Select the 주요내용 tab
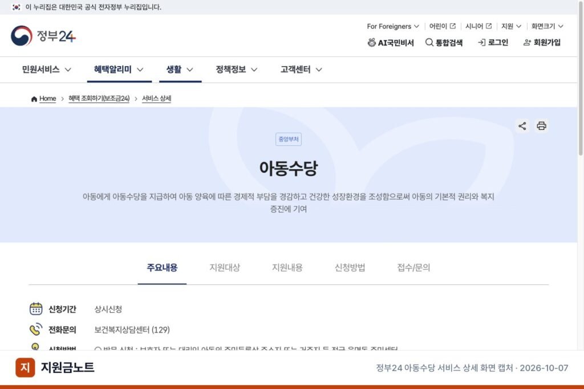584x389 pixels. [x=162, y=268]
